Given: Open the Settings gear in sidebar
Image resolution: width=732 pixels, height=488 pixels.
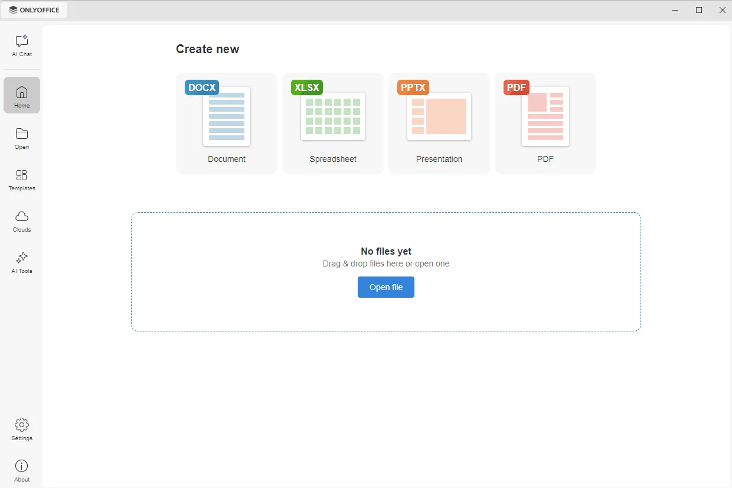Looking at the screenshot, I should coord(22,430).
